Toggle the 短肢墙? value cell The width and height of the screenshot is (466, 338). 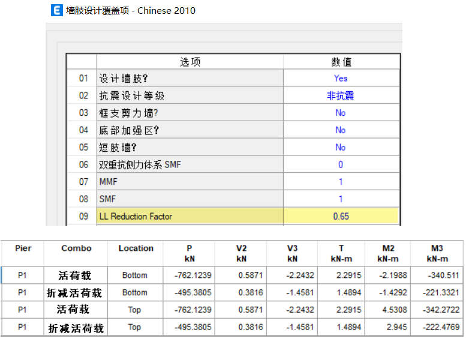point(341,148)
